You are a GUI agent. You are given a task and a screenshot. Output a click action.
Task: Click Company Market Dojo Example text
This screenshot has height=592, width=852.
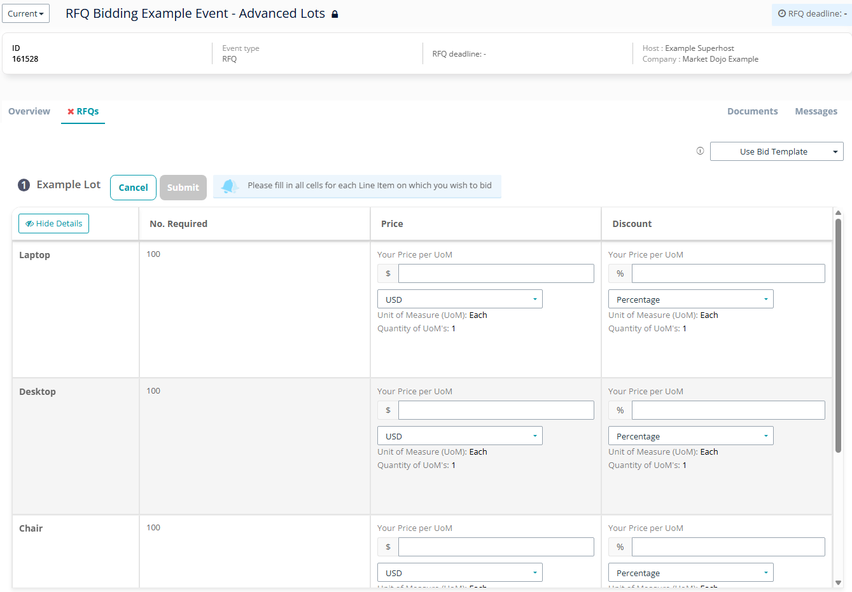tap(700, 59)
